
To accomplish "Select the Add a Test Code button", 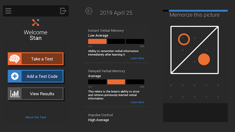I will (36, 76).
